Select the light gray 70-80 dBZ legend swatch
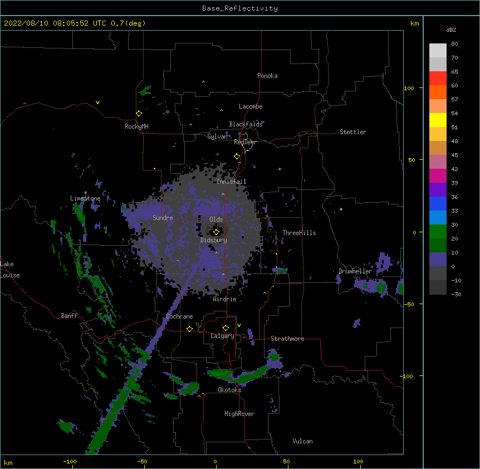 point(438,50)
